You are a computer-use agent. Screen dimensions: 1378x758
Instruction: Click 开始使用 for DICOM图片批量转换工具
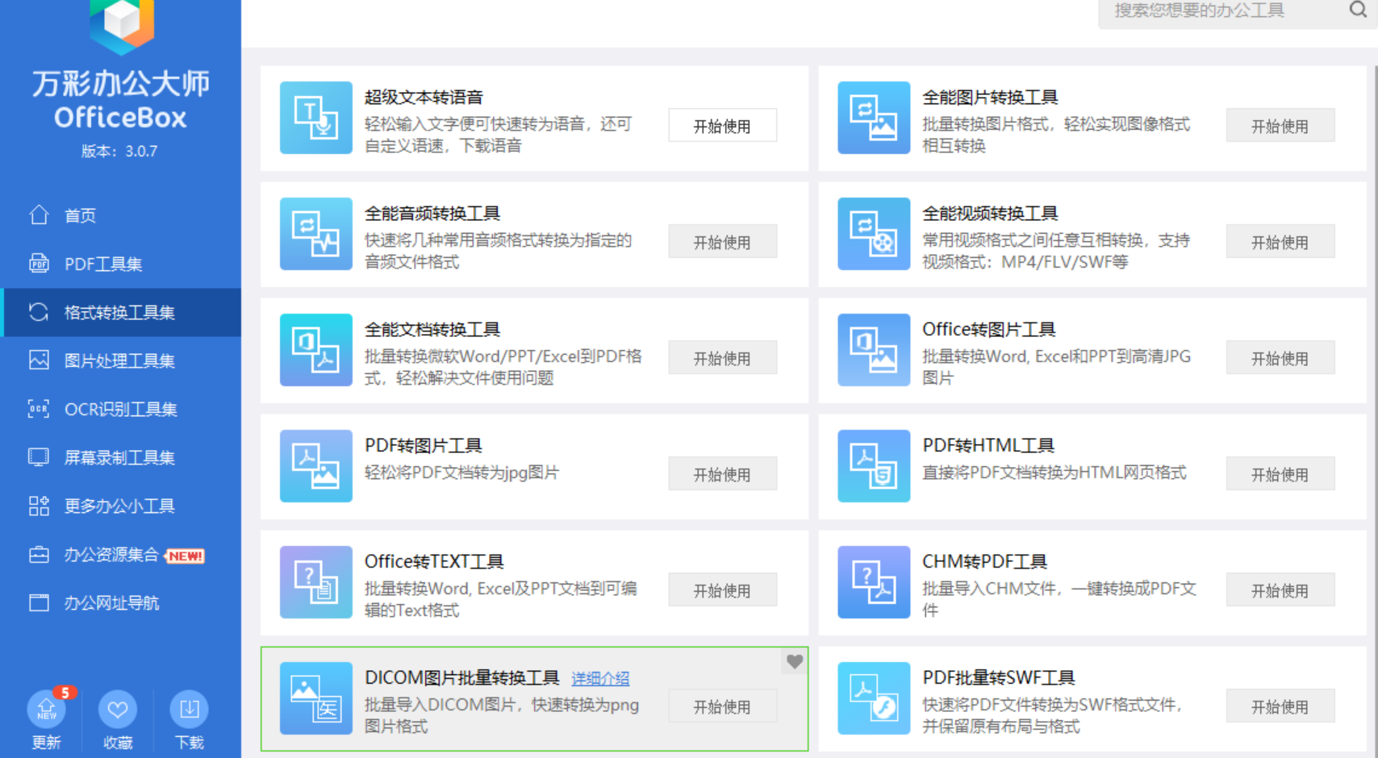pyautogui.click(x=722, y=706)
